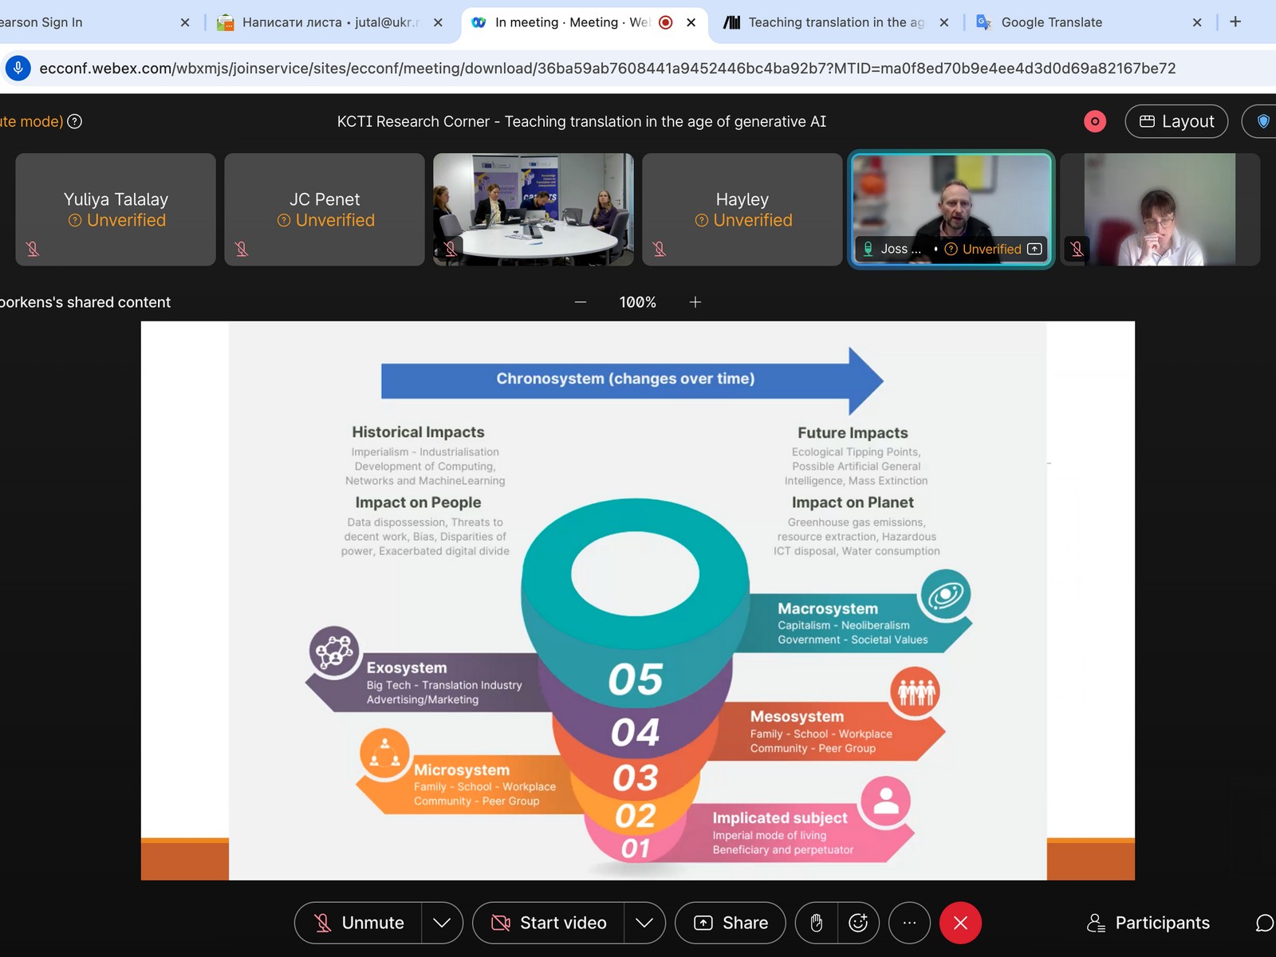1276x957 pixels.
Task: Start your video camera
Action: point(549,923)
